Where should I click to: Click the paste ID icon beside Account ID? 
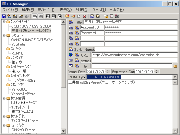pyautogui.click(x=77, y=27)
